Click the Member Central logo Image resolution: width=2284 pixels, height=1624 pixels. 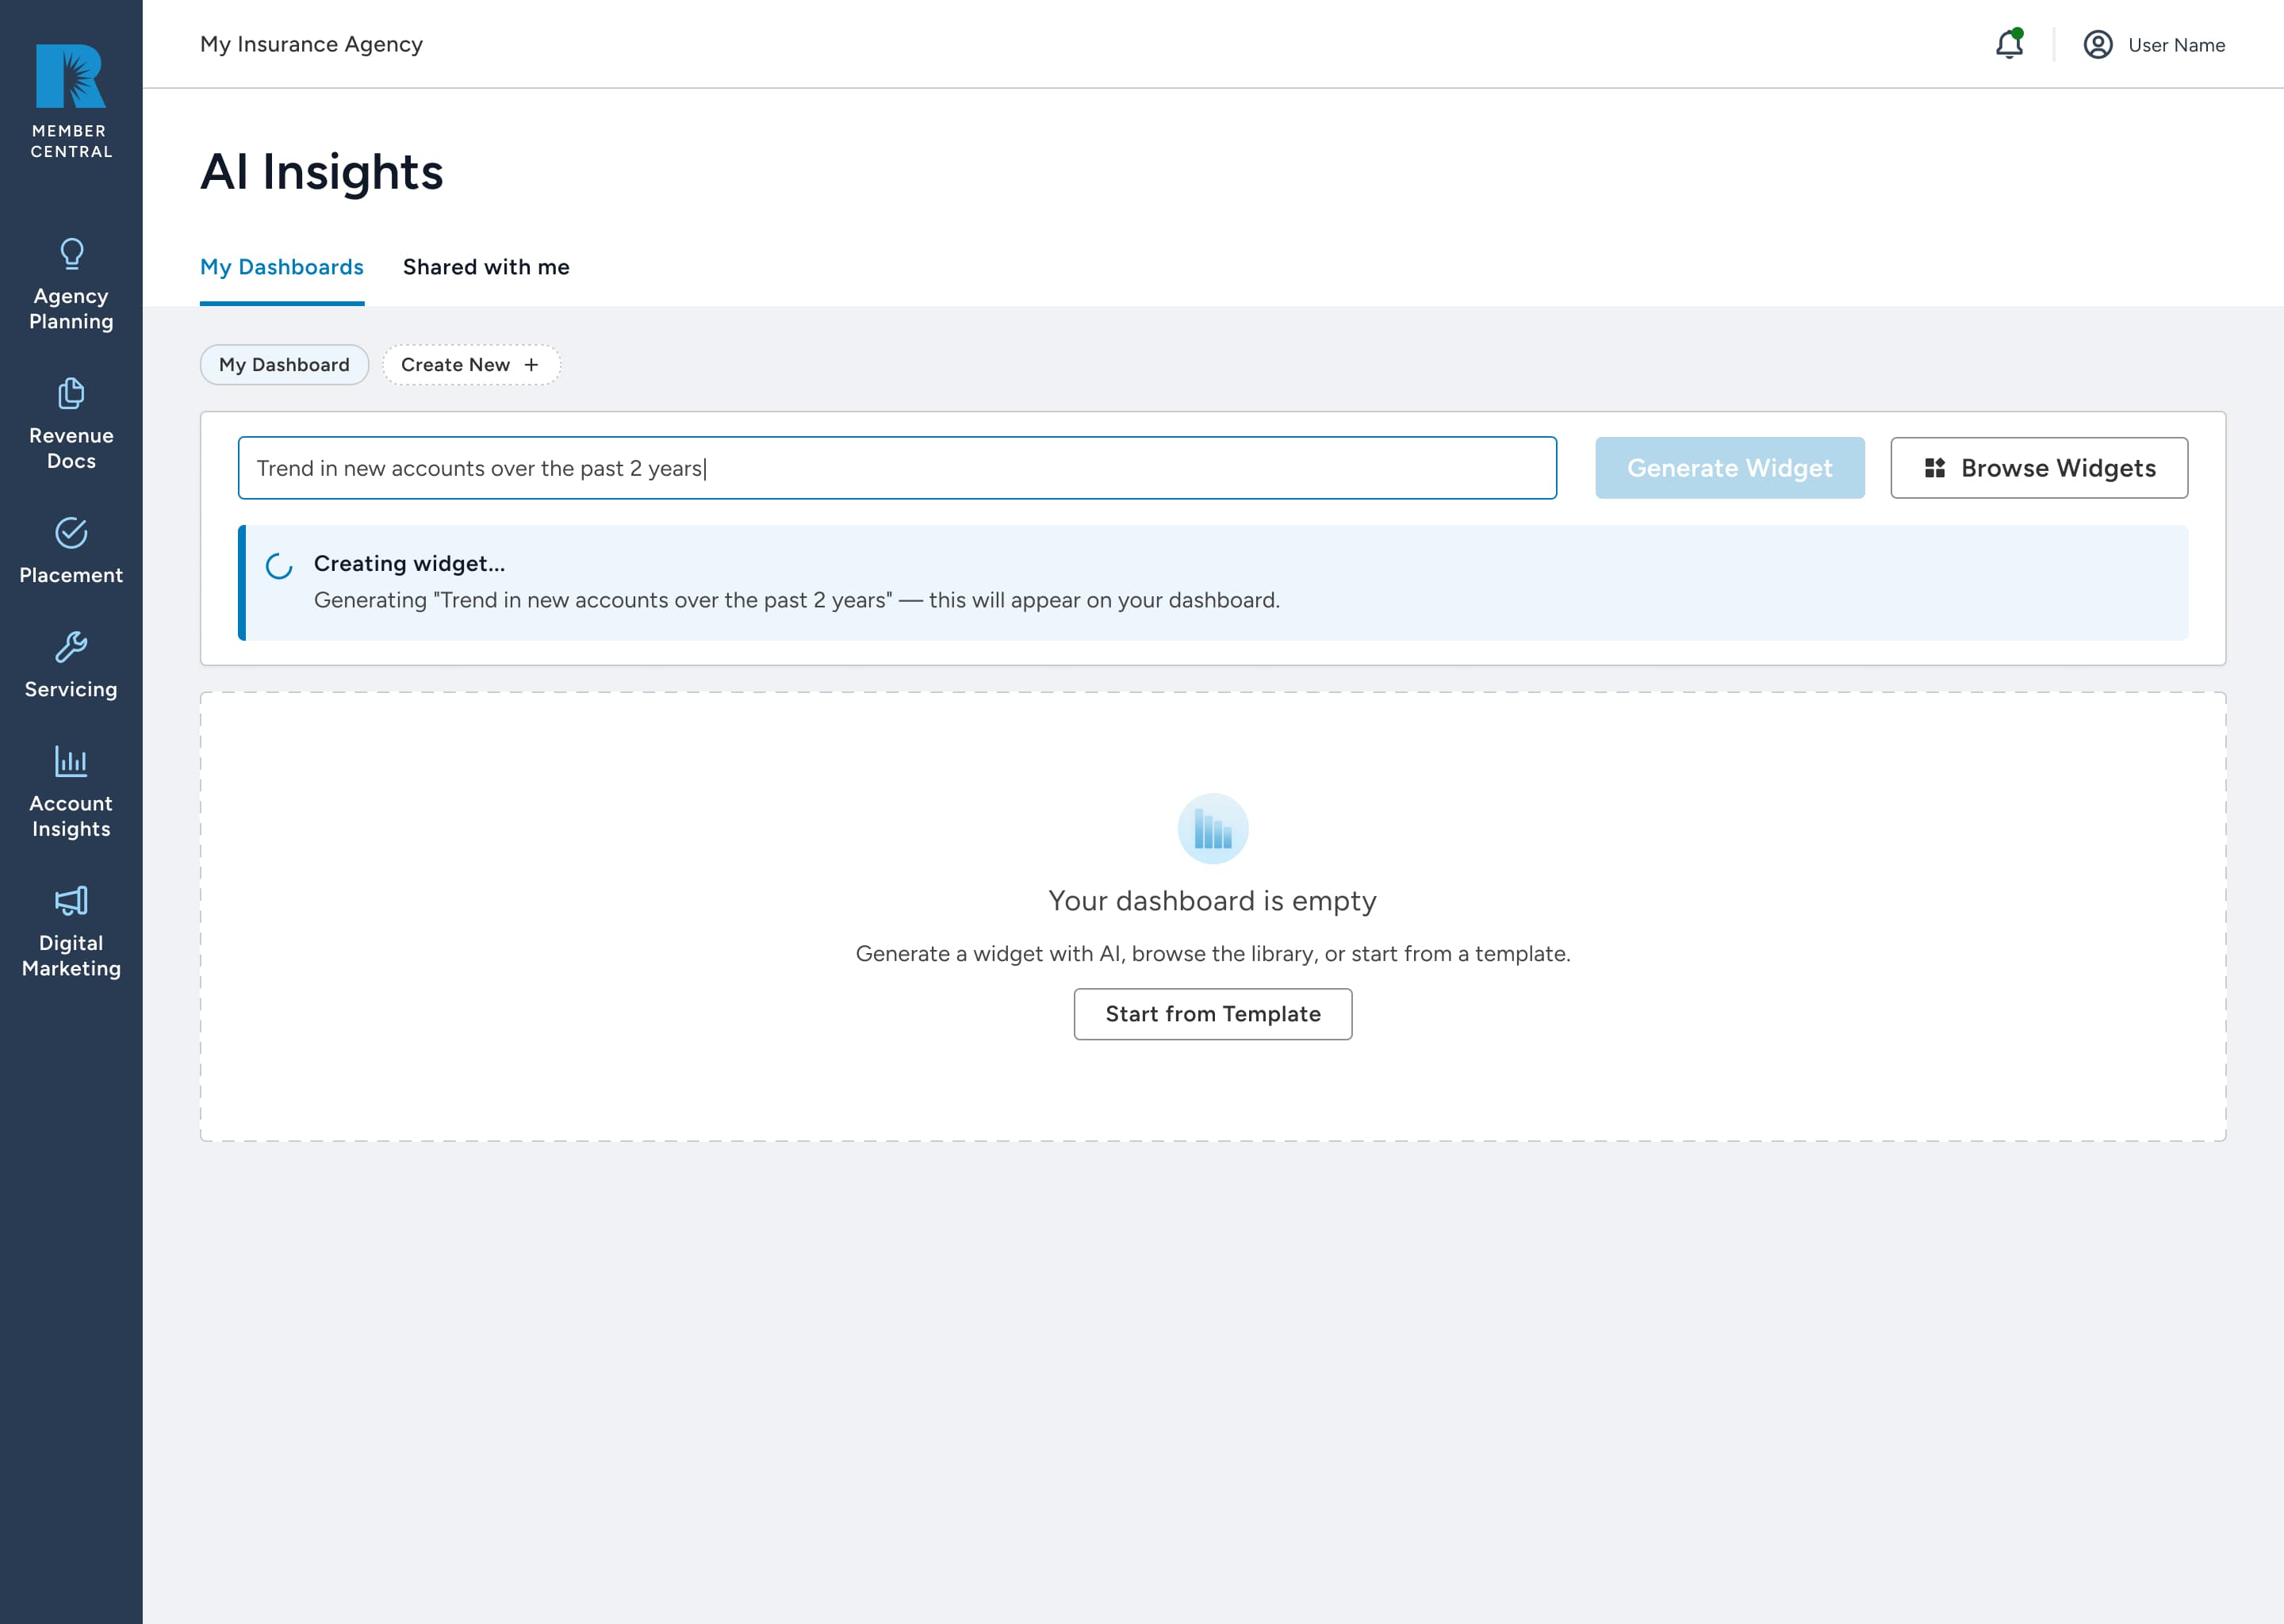(71, 100)
